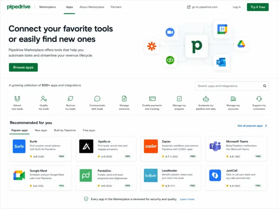The height and width of the screenshot is (209, 278).
Task: Click Microsoft Teams' 4.5 (180) rating
Action: pos(233,156)
